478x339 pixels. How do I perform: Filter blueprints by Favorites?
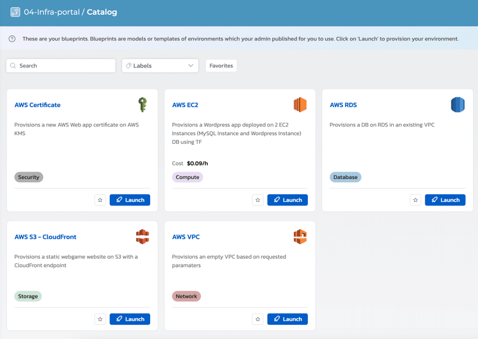[221, 66]
